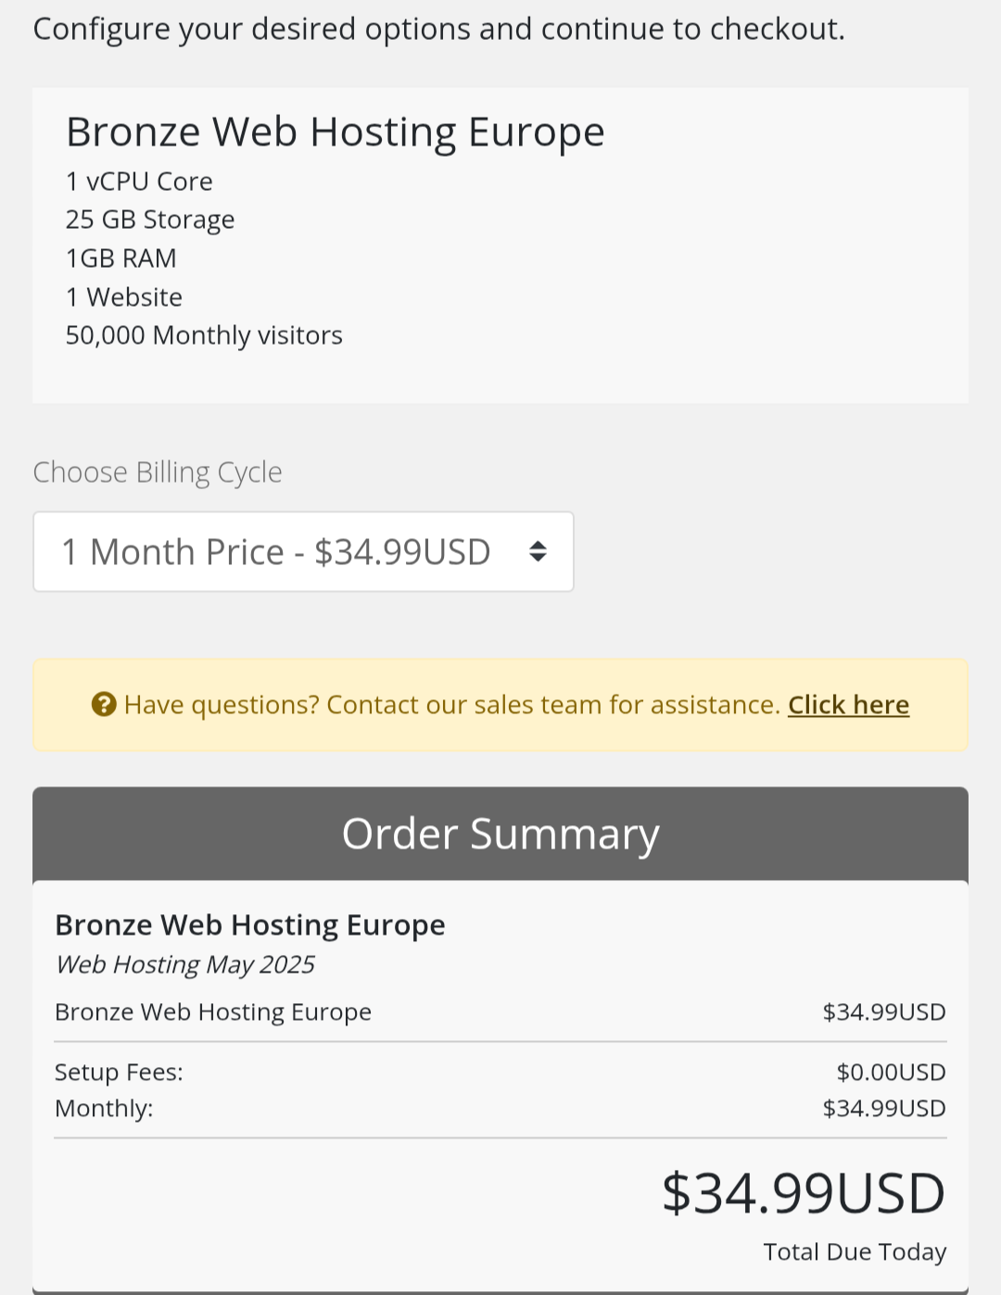Image resolution: width=1001 pixels, height=1295 pixels.
Task: Click the 'Total Due Today' label
Action: pyautogui.click(x=855, y=1252)
